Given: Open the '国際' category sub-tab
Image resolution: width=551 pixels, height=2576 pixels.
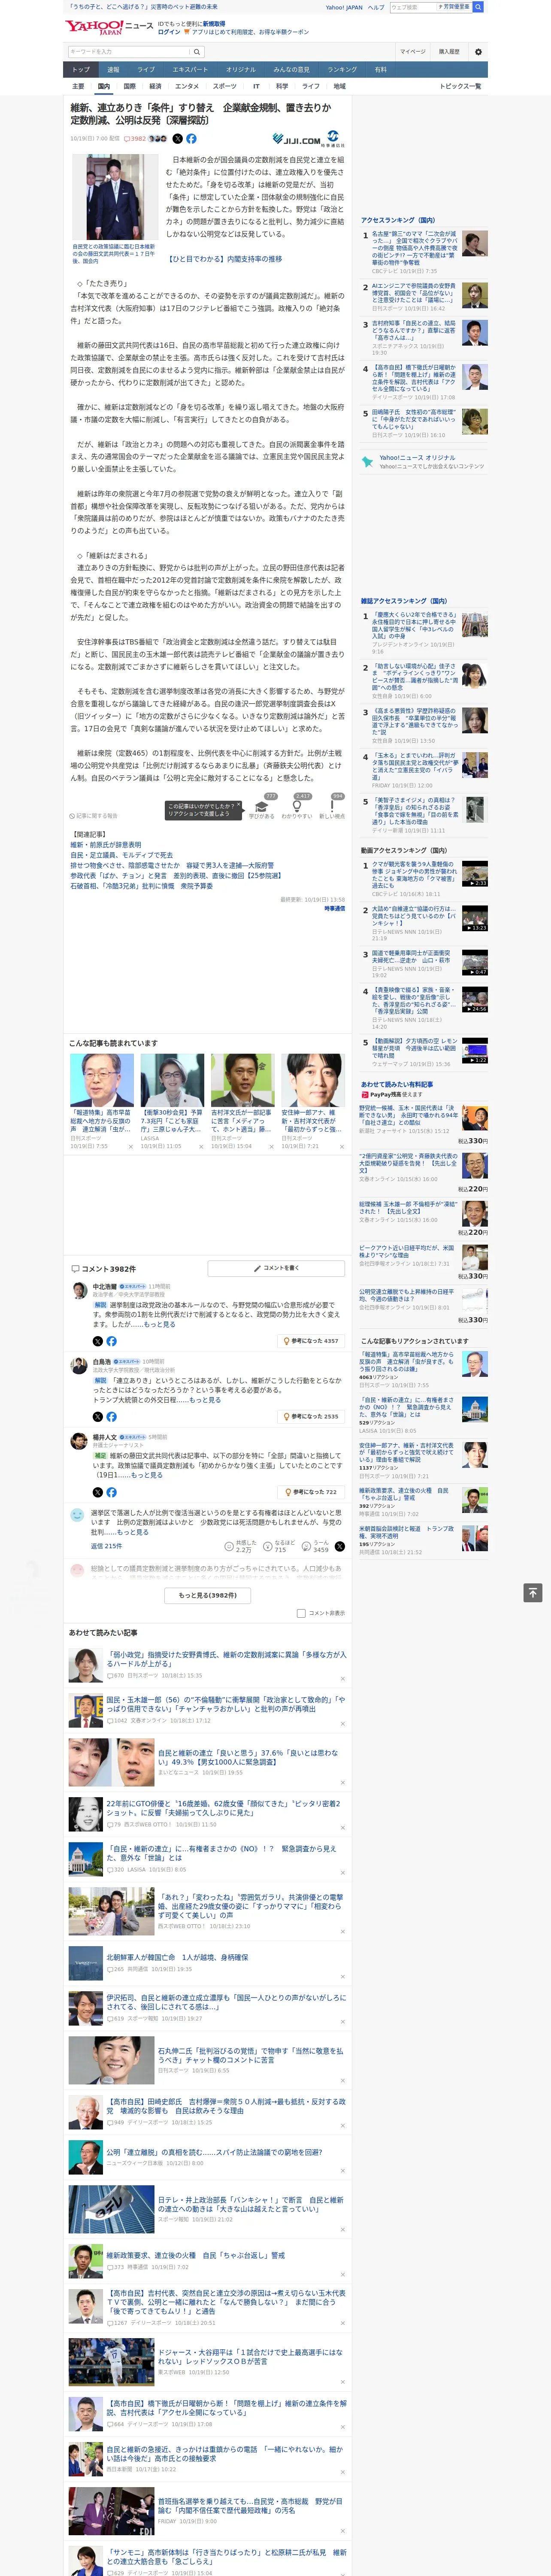Looking at the screenshot, I should coord(129,86).
